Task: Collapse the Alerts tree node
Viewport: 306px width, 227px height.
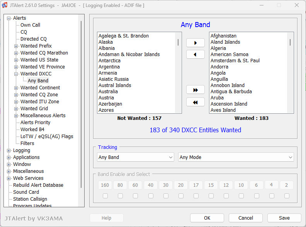Action: point(8,18)
